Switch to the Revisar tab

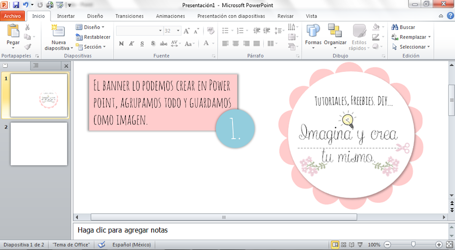point(285,16)
